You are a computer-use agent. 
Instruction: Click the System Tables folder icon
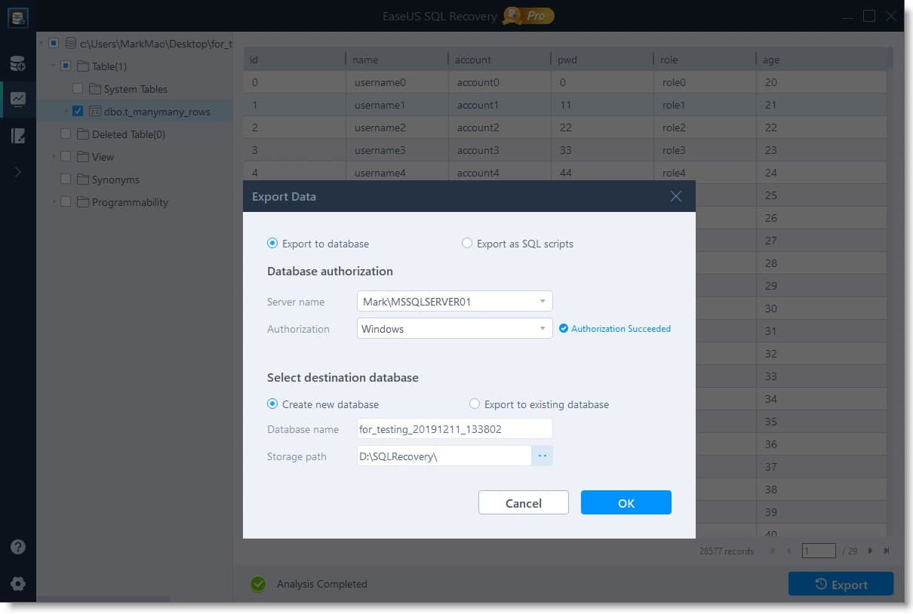click(95, 89)
